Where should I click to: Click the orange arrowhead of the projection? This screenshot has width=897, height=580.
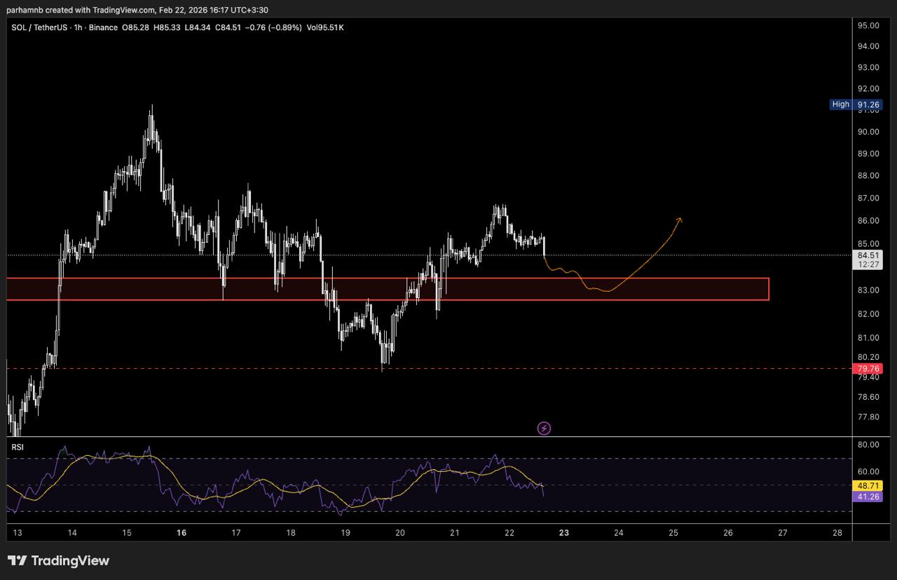pos(678,220)
